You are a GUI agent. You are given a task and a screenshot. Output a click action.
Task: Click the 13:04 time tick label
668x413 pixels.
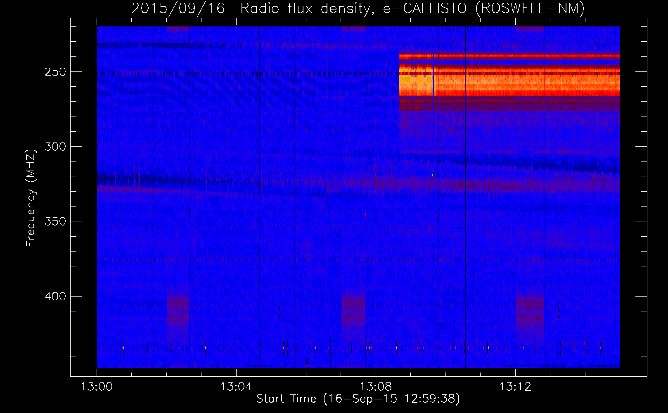236,387
